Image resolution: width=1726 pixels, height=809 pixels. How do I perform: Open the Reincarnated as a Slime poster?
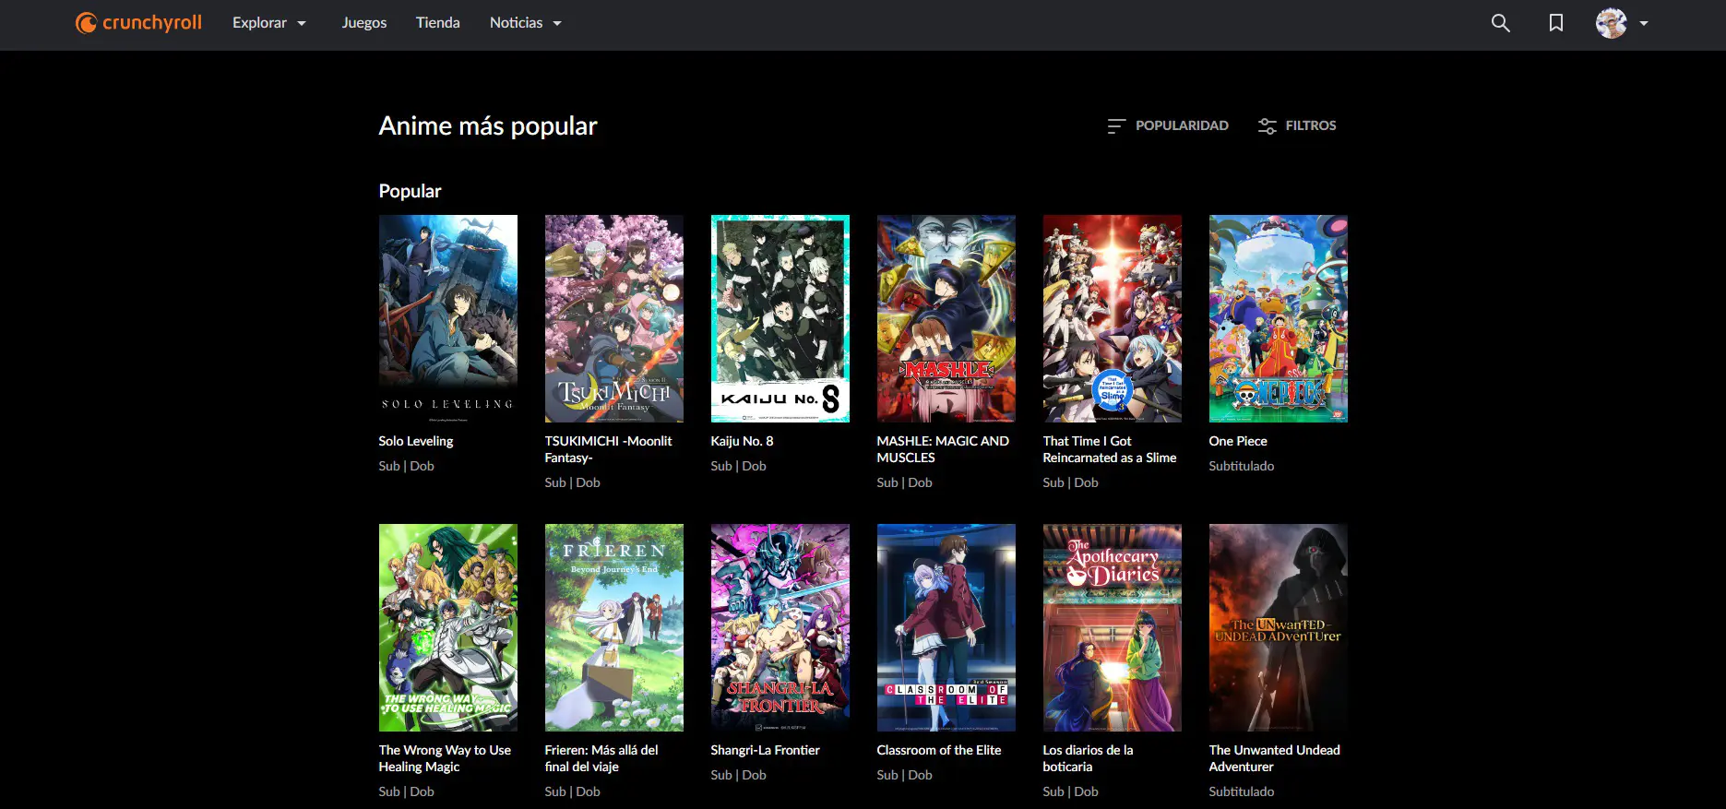1113,318
